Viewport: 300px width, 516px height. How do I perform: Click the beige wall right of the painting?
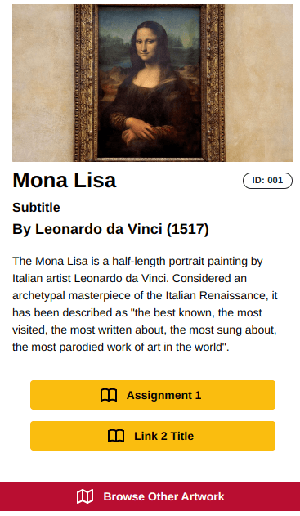click(x=259, y=83)
